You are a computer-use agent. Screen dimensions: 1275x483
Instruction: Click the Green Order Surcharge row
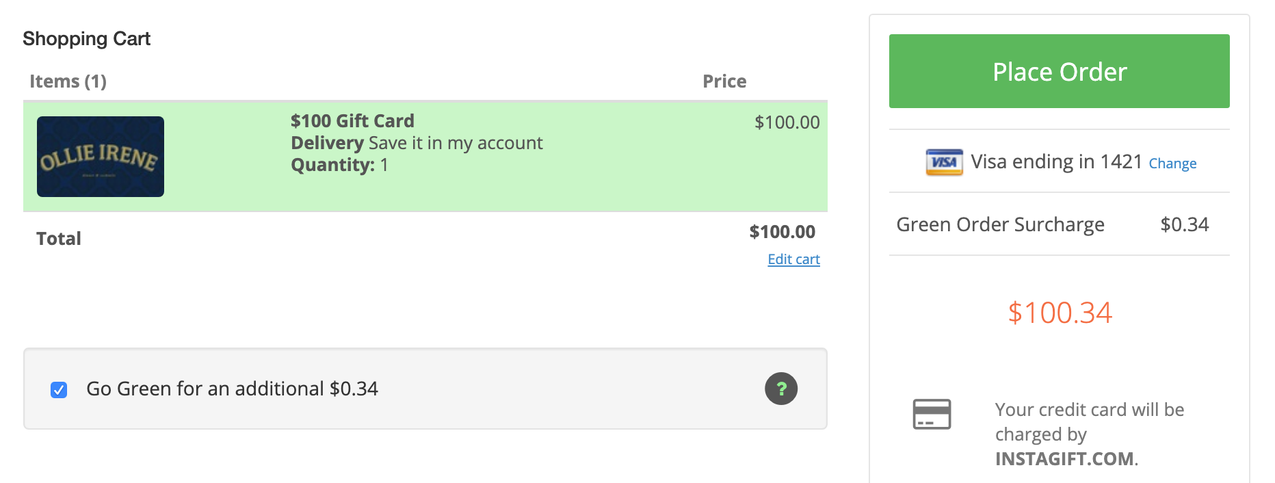pyautogui.click(x=1059, y=224)
